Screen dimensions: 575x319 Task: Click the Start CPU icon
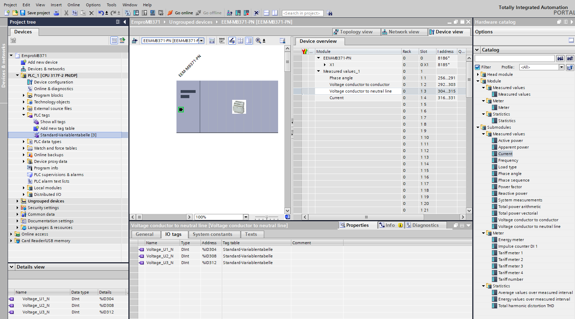(238, 13)
